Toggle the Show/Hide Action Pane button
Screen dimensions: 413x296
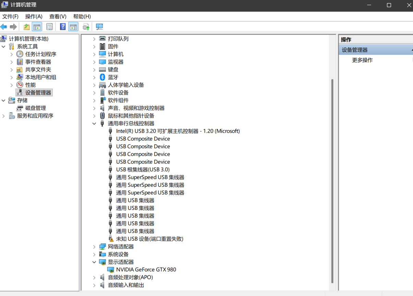[73, 27]
